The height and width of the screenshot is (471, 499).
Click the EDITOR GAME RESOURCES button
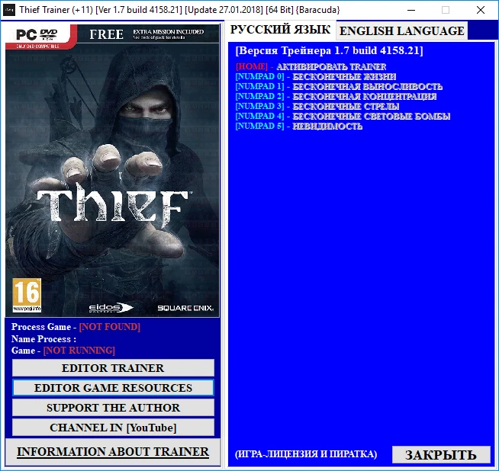113,388
